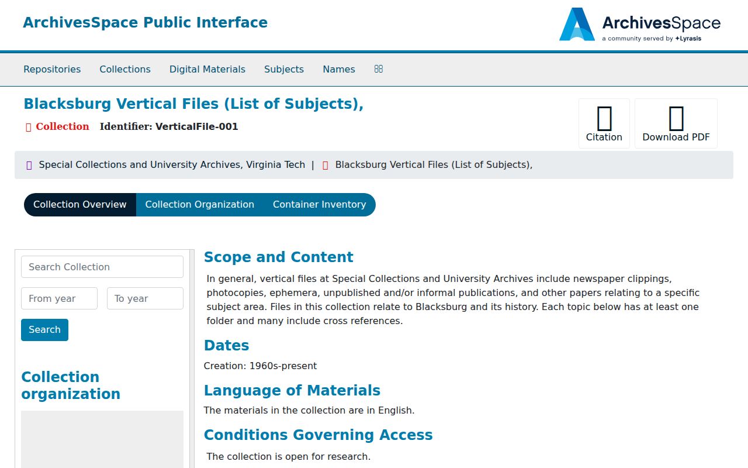The height and width of the screenshot is (468, 748).
Task: Switch to the Container Inventory tab
Action: [320, 205]
